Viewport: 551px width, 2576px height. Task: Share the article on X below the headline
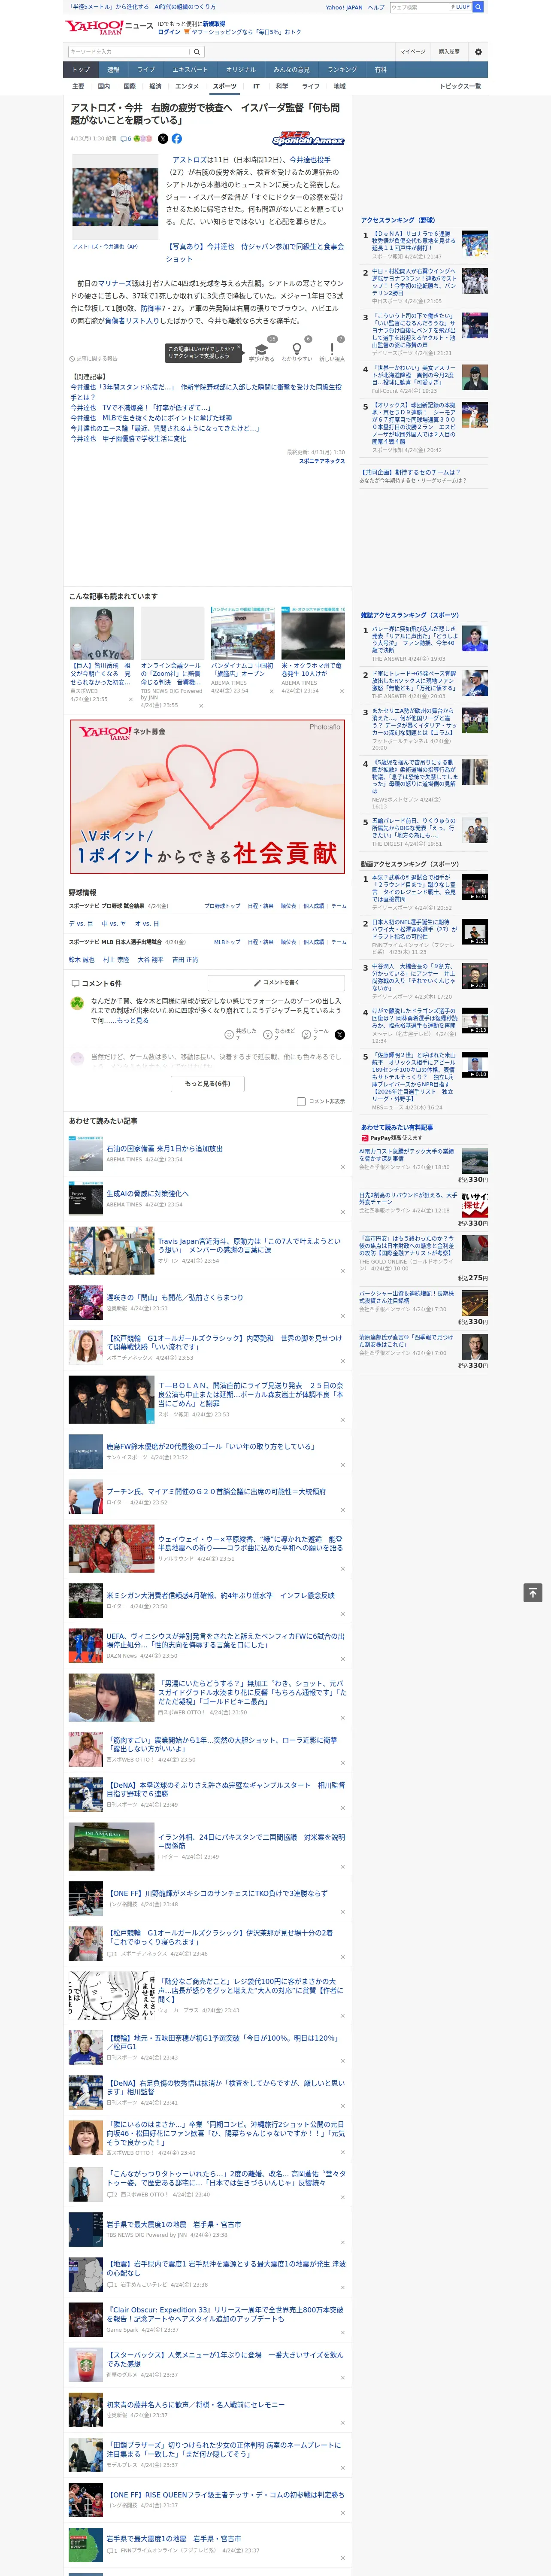(163, 139)
